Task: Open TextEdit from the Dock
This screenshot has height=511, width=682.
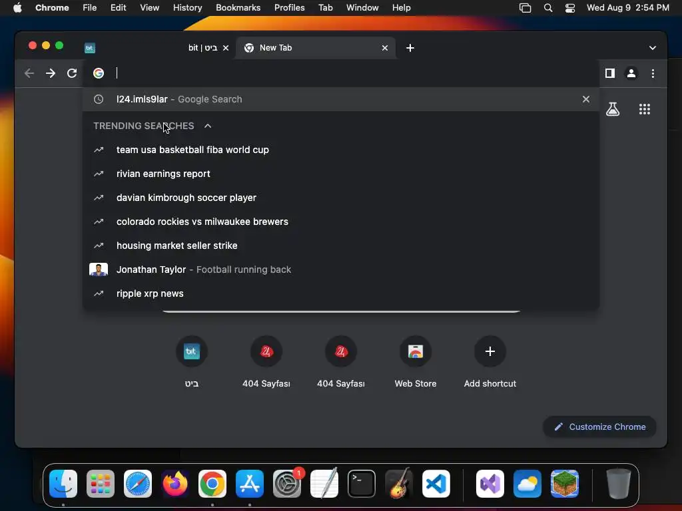Action: pos(324,484)
